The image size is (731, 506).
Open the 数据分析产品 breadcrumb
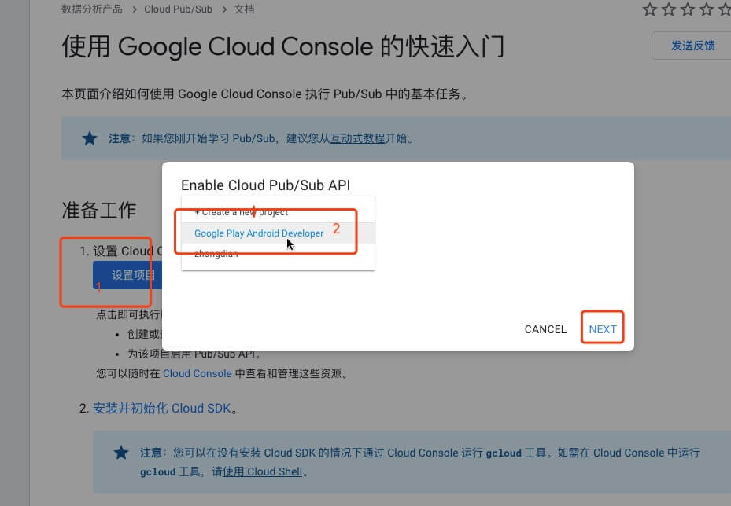click(x=92, y=9)
